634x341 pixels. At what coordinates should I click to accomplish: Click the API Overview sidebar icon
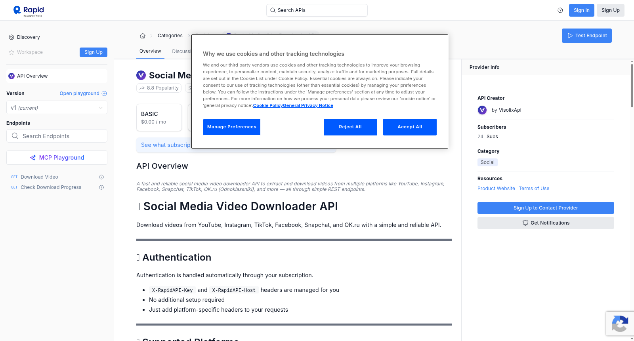(x=11, y=76)
